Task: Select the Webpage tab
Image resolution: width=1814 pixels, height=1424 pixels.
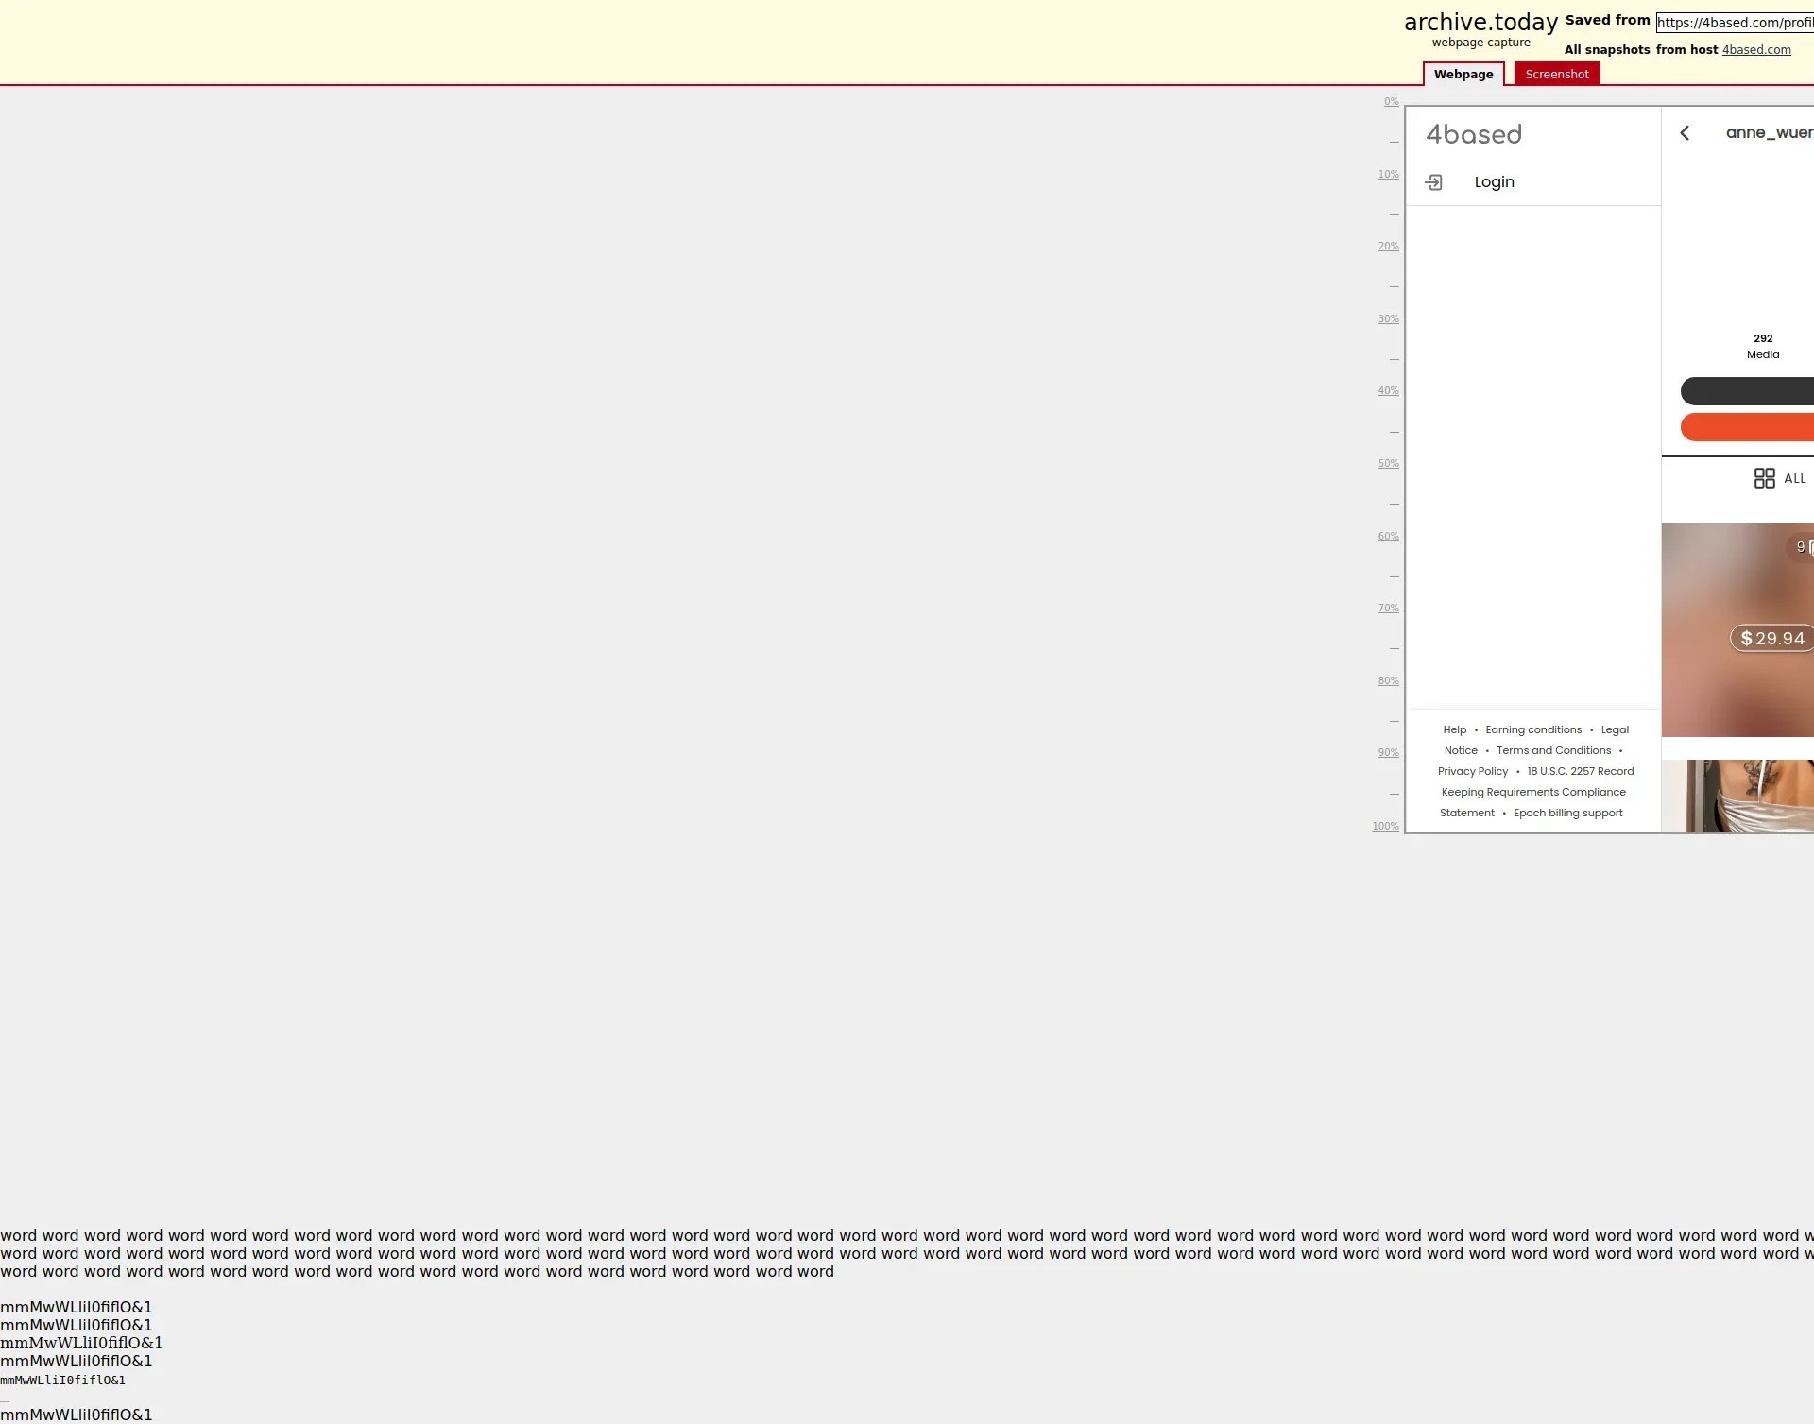Action: pos(1463,75)
